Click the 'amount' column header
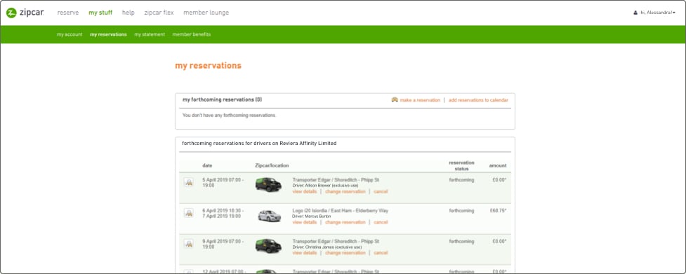686x274 pixels. [x=498, y=166]
